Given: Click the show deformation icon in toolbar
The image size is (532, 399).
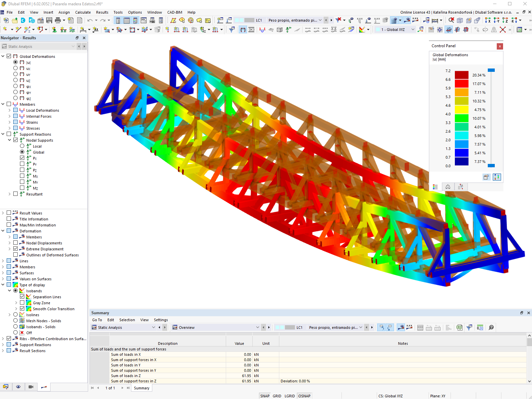Looking at the screenshot, I should coord(243,30).
